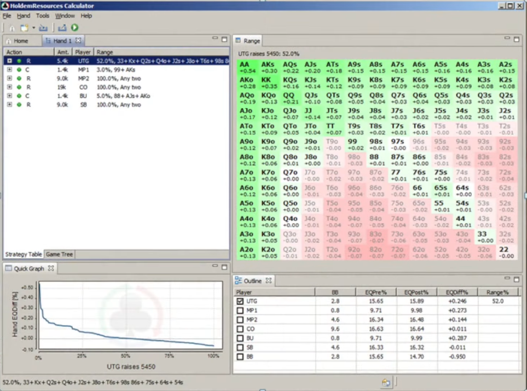
Task: Select the AKs cell in range grid
Action: [x=269, y=67]
